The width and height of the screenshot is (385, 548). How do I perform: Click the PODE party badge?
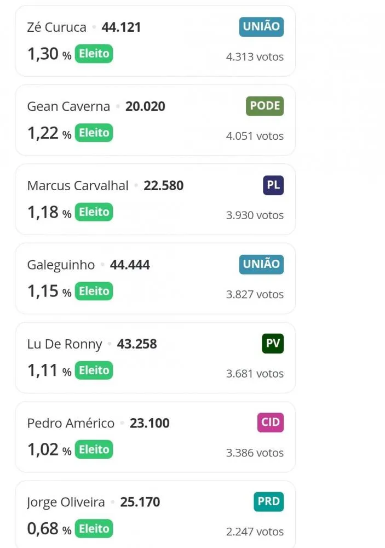[x=265, y=106]
